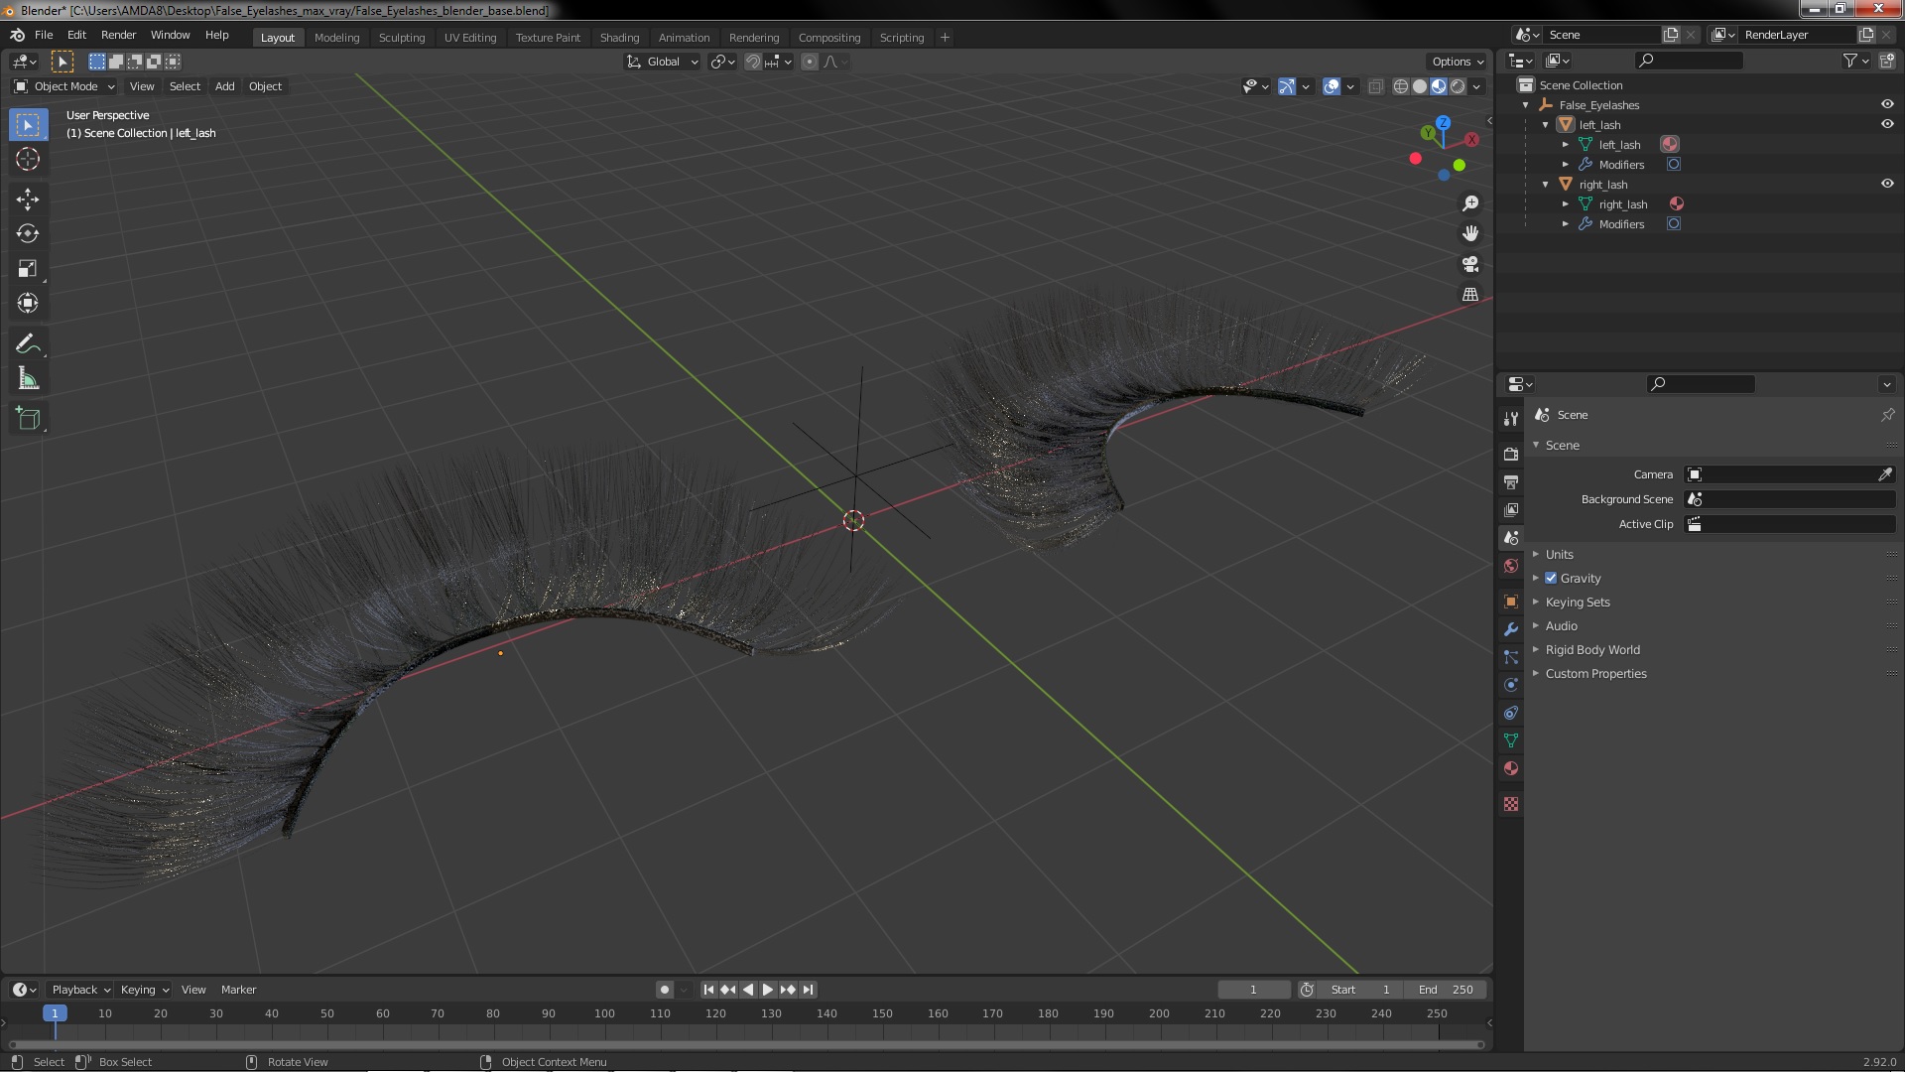Screen dimensions: 1905x1072
Task: Open the outliner filter dropdown
Action: tap(1855, 61)
